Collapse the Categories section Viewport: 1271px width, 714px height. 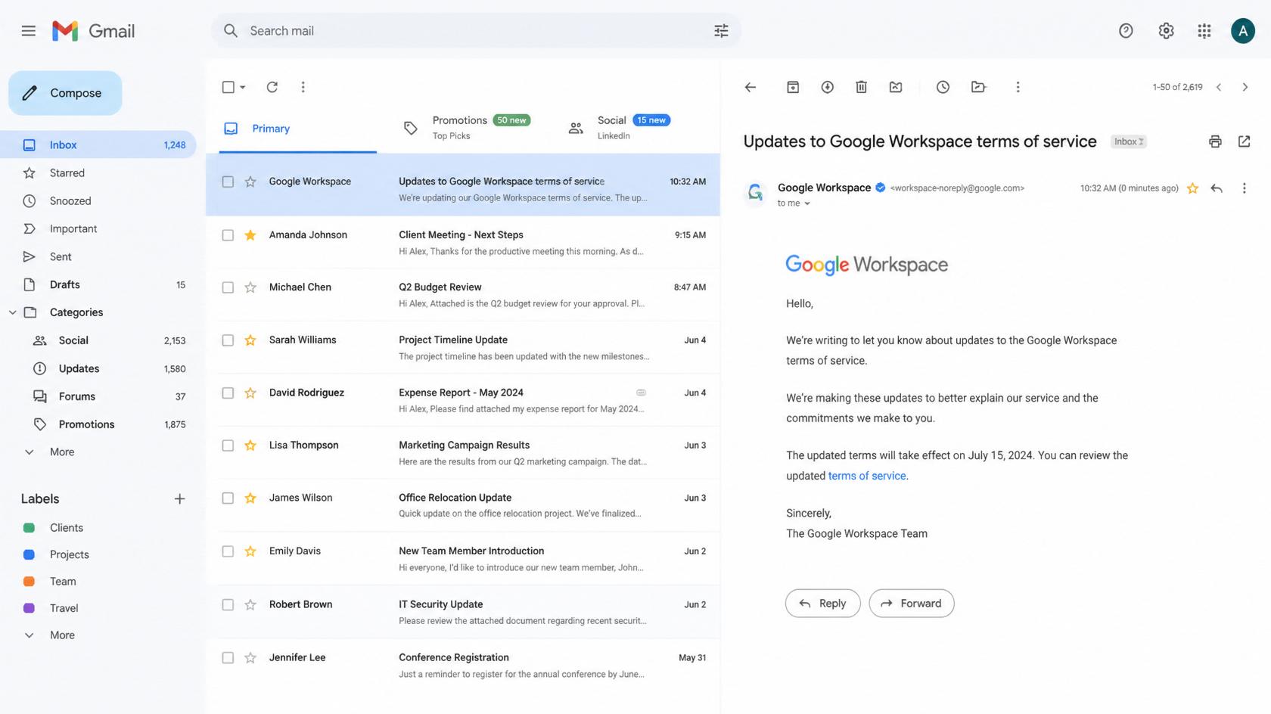pos(12,312)
